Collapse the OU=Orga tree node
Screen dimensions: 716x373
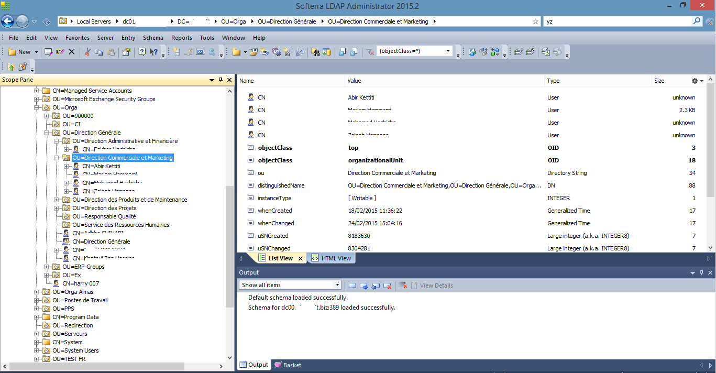click(x=37, y=107)
